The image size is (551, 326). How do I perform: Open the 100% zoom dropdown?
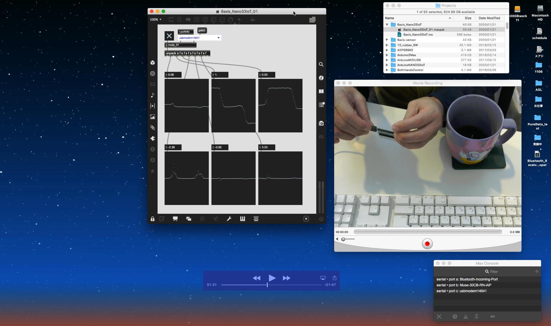coord(156,20)
